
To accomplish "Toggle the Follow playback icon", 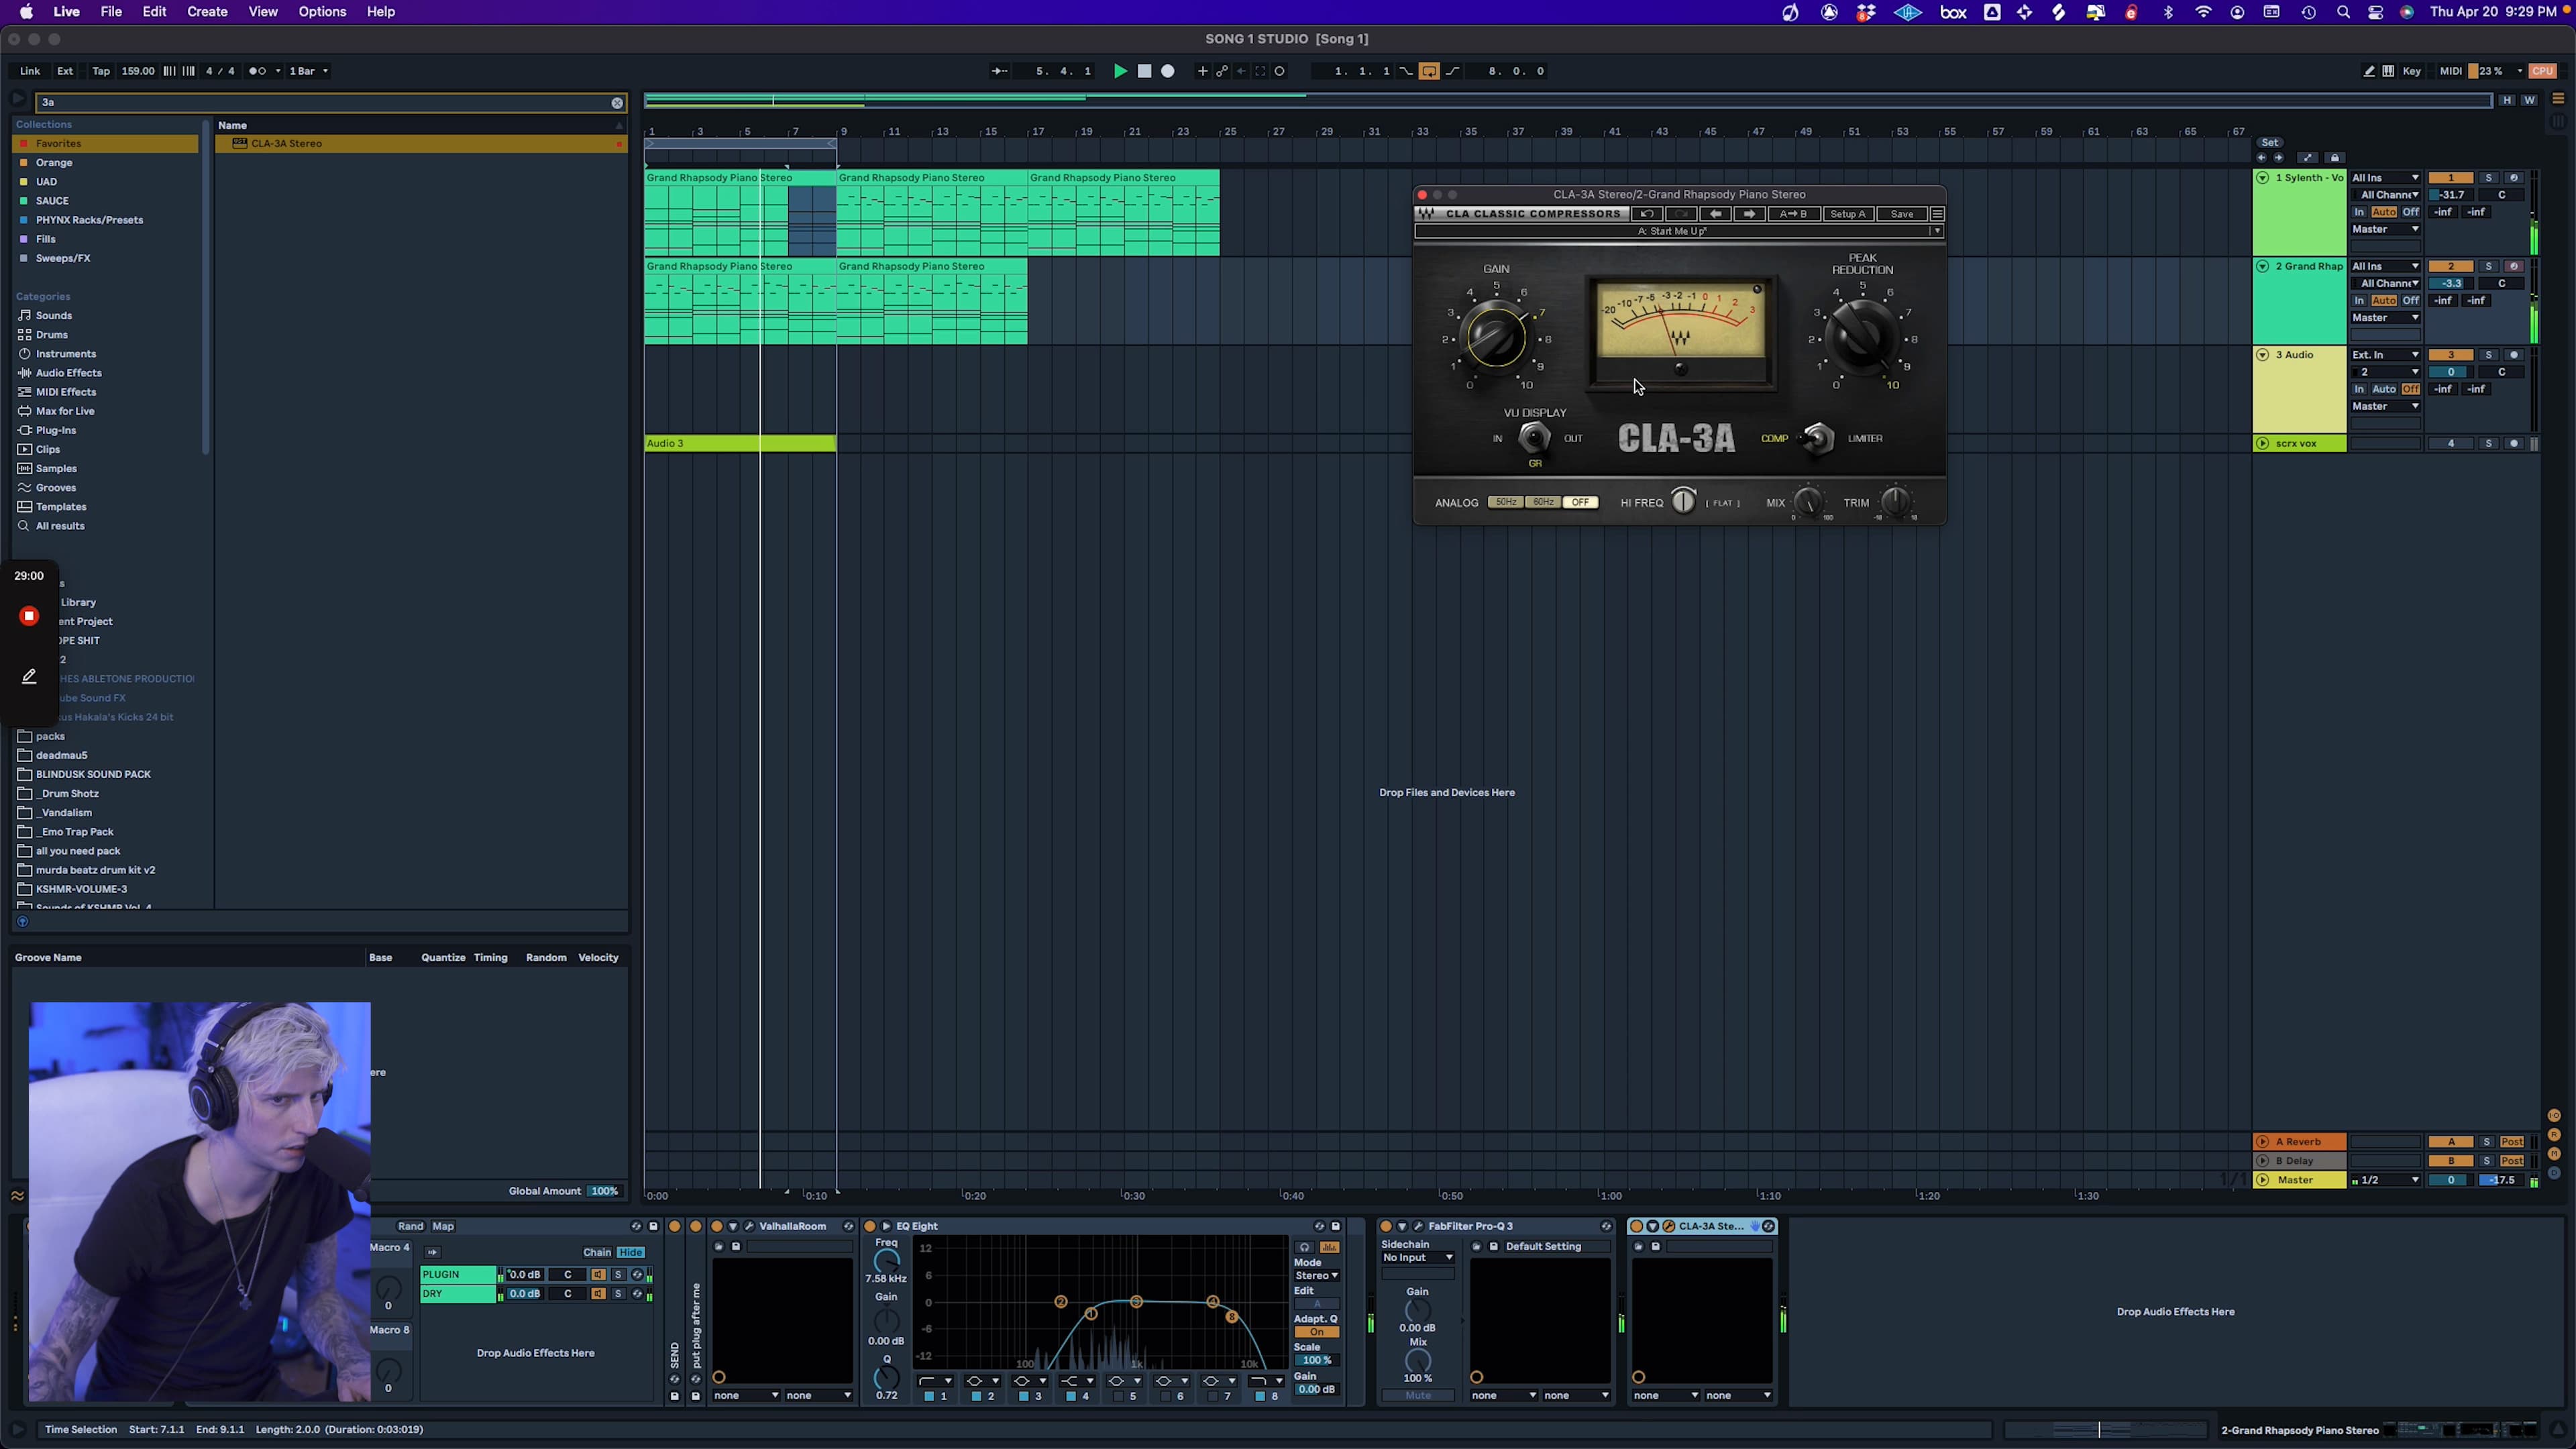I will coord(999,71).
